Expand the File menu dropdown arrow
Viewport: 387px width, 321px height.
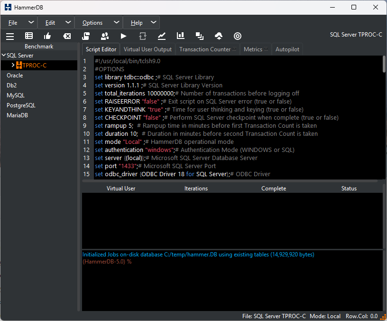31,22
